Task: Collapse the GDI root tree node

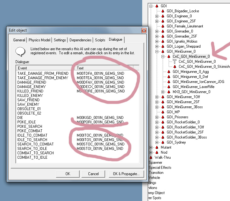Action: click(x=151, y=6)
